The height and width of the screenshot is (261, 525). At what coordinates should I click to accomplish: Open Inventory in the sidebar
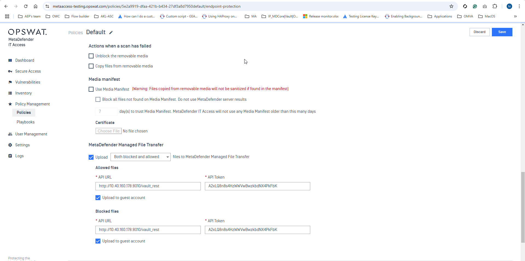click(24, 93)
